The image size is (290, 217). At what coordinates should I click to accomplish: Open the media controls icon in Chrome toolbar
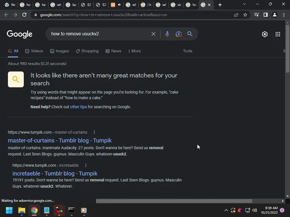pos(256,15)
